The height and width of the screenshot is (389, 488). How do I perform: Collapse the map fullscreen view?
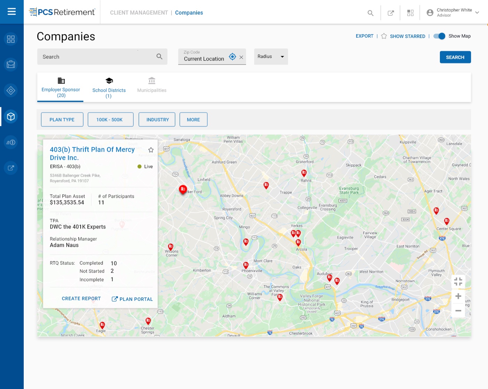click(458, 282)
